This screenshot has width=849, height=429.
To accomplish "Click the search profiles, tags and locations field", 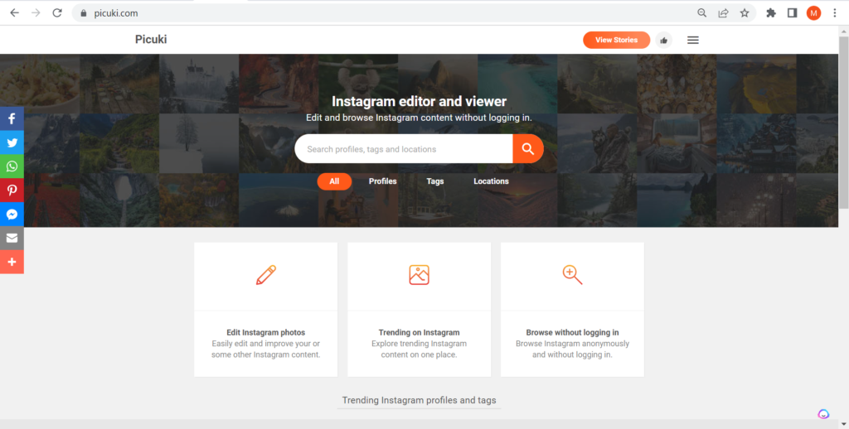I will point(404,149).
